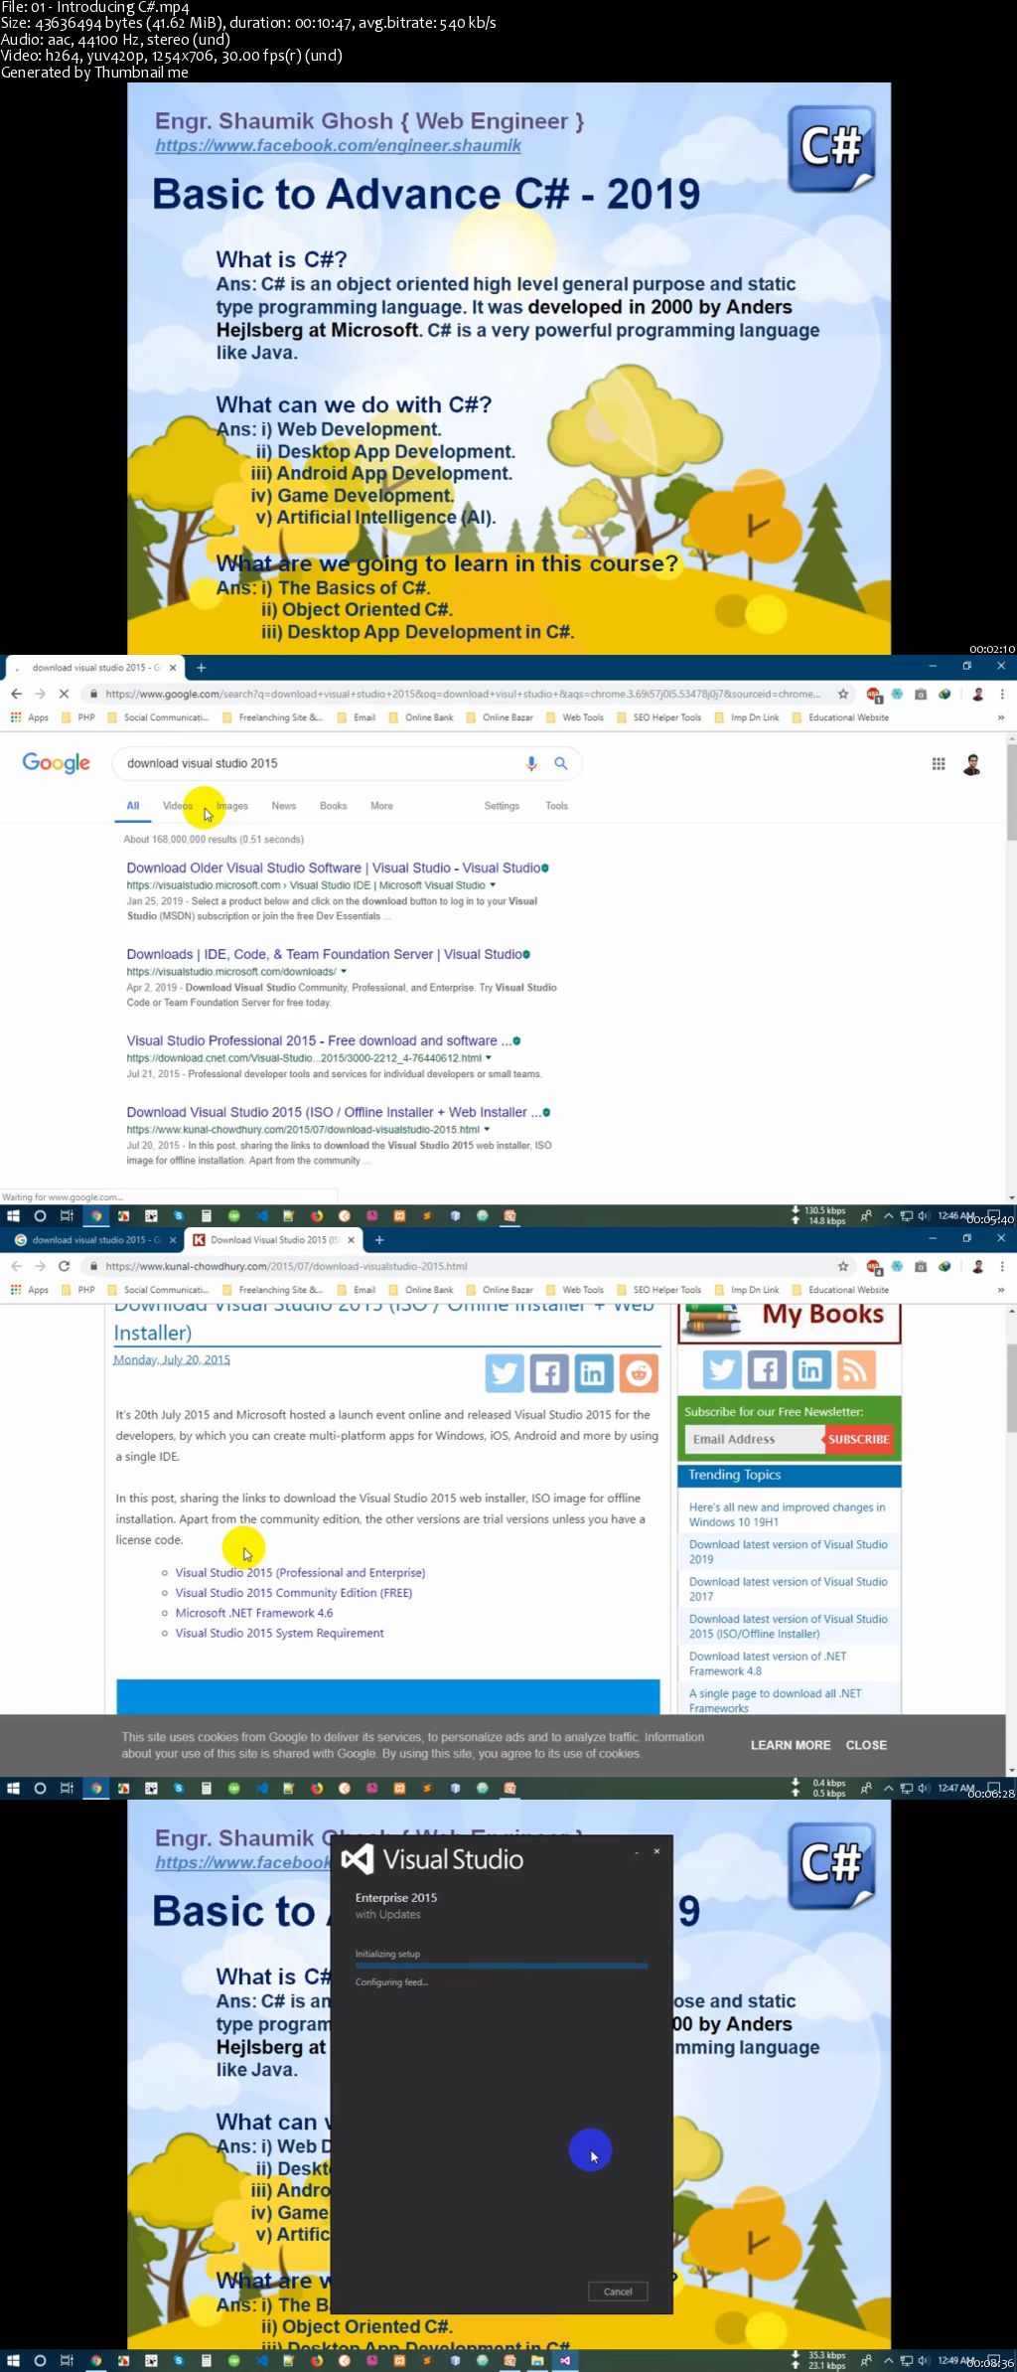Click the sidebar Twitter icon below My Books
Viewport: 1017px width, 2372px height.
722,1369
